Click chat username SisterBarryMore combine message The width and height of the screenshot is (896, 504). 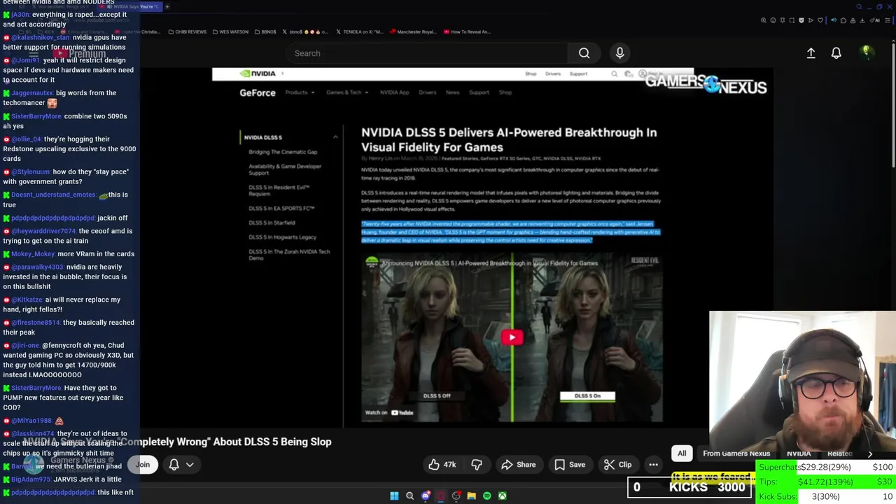click(36, 116)
